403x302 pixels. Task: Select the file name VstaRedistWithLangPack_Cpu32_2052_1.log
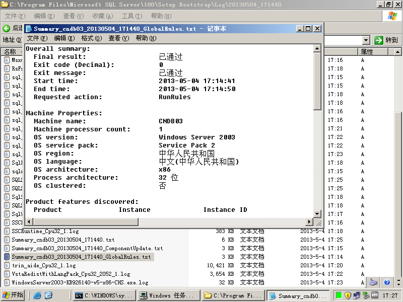tap(71, 274)
